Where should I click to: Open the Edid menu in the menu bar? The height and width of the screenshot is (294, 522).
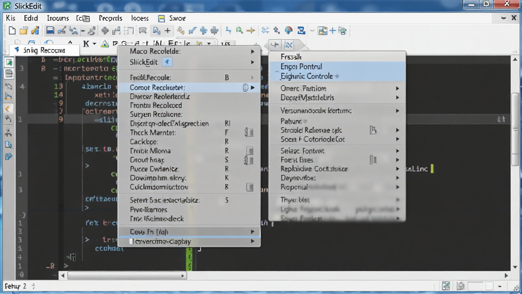(x=31, y=18)
